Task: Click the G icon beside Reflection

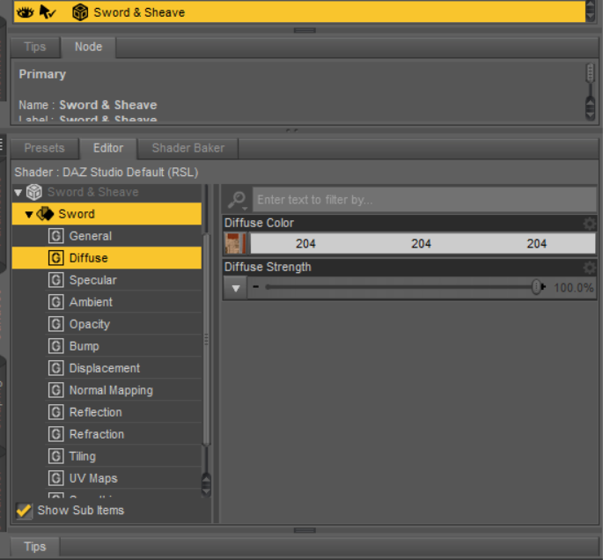Action: click(56, 412)
